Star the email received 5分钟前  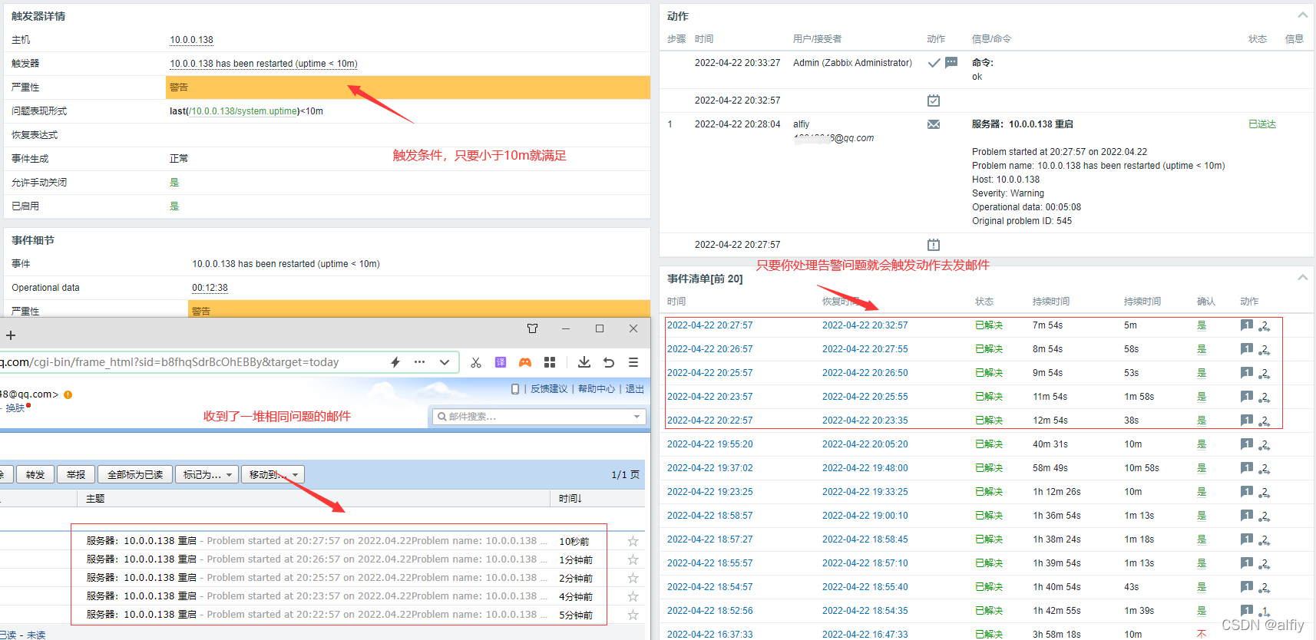tap(633, 615)
